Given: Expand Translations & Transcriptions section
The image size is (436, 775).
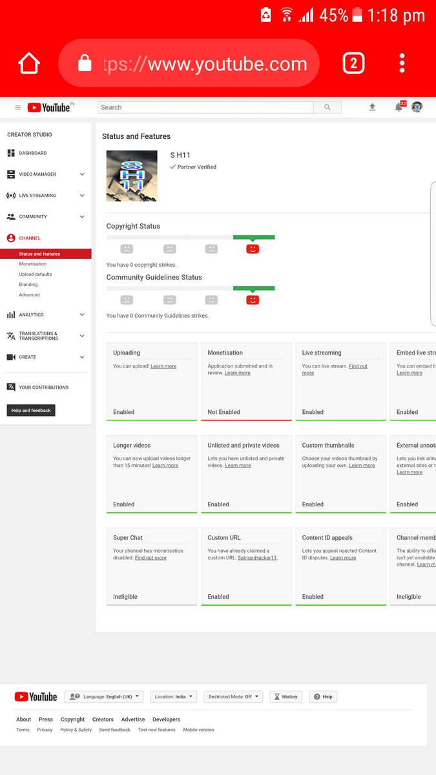Looking at the screenshot, I should [x=82, y=336].
